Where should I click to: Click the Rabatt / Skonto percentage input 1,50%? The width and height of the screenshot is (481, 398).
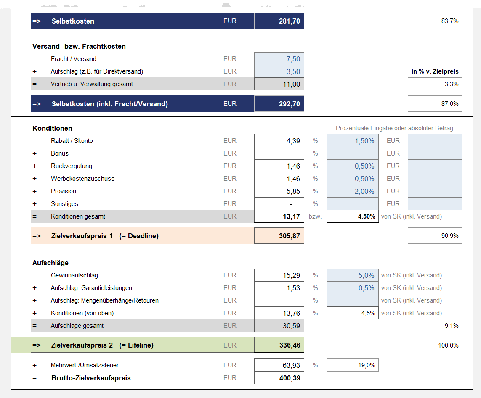pos(352,141)
